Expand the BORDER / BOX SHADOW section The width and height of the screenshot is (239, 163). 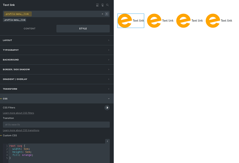(x=57, y=69)
